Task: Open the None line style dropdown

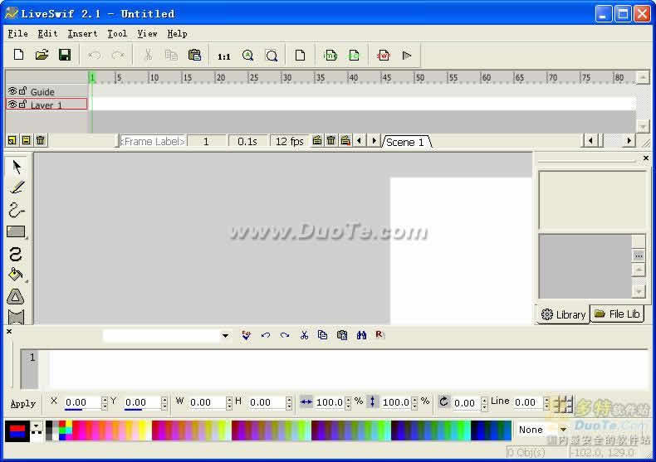Action: tap(563, 430)
